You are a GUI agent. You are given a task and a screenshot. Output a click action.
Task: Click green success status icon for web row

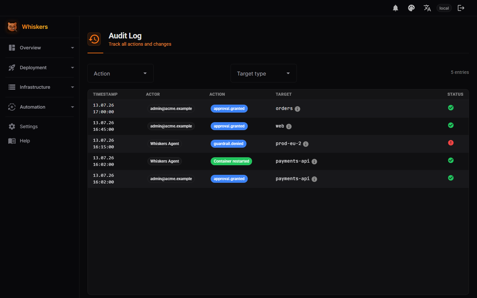[x=451, y=125]
